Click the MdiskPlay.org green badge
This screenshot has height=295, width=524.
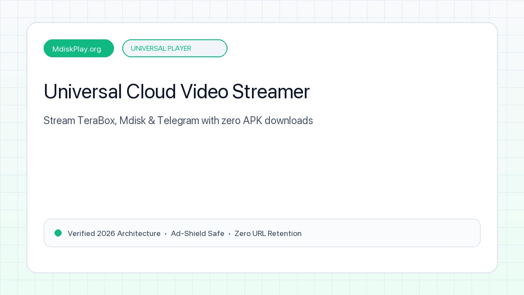pyautogui.click(x=79, y=49)
